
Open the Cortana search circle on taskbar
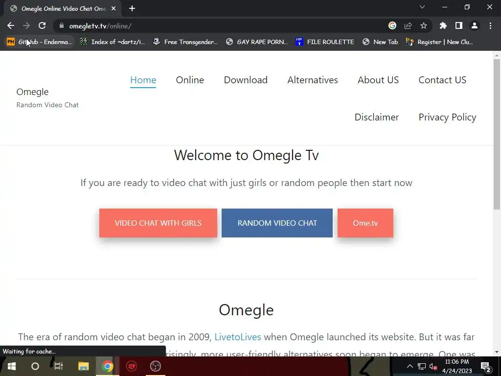click(35, 366)
